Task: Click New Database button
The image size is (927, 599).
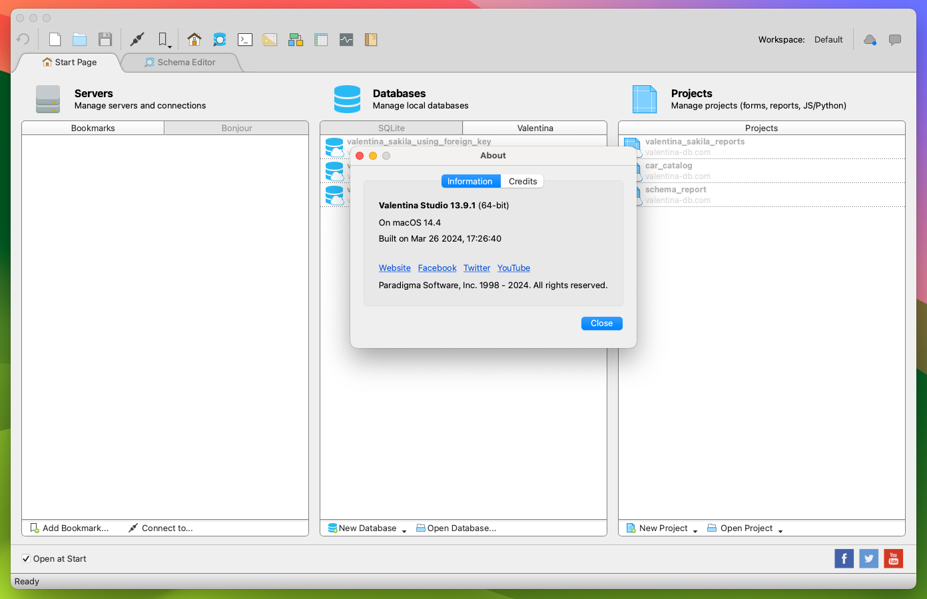Action: coord(362,528)
